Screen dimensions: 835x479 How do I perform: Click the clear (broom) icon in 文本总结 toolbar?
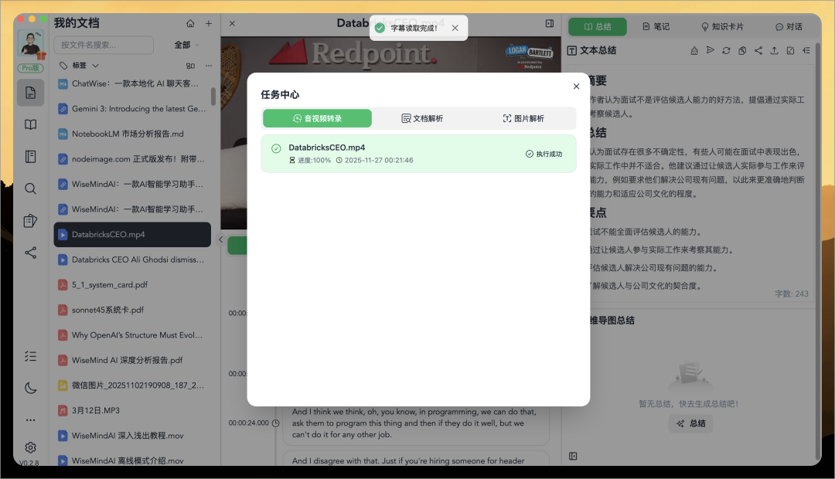[694, 50]
